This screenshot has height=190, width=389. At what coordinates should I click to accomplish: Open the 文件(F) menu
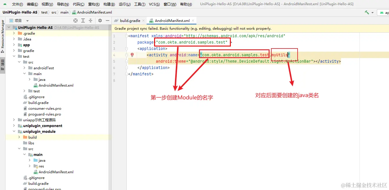[x=18, y=4]
